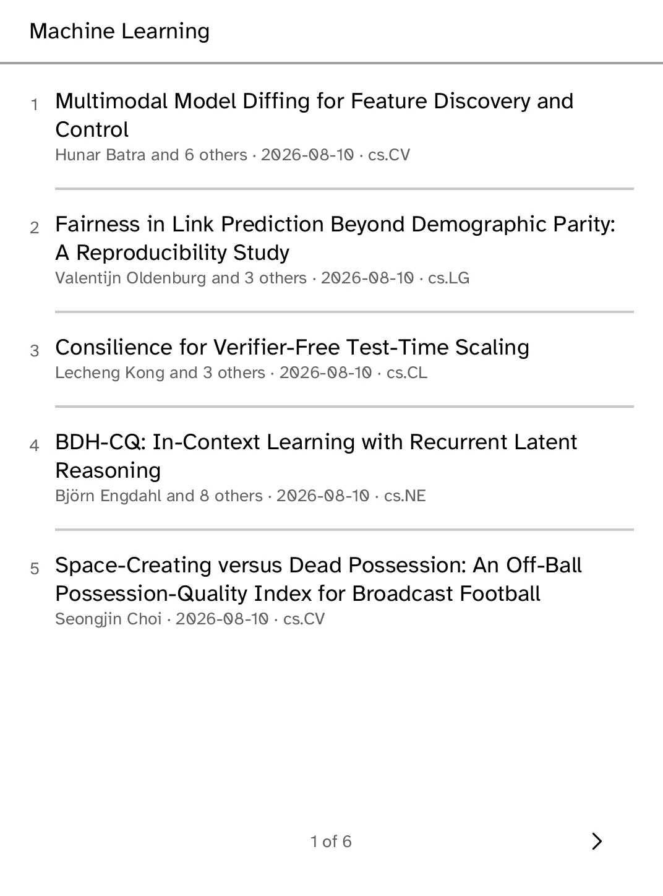Click author line 'Valentijn Oldenburg and 3 others'
663x896 pixels.
click(x=181, y=278)
